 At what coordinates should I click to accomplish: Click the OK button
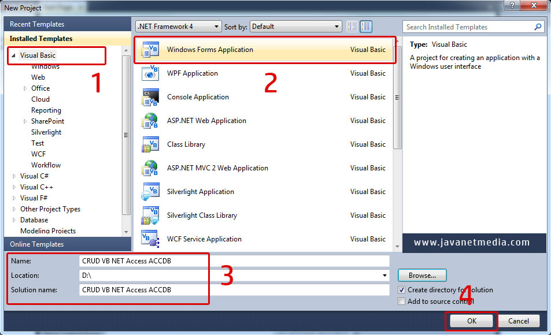[x=472, y=321]
